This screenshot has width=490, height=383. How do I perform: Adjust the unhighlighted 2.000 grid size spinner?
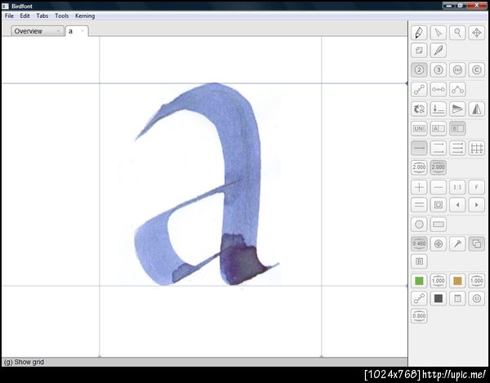(419, 167)
